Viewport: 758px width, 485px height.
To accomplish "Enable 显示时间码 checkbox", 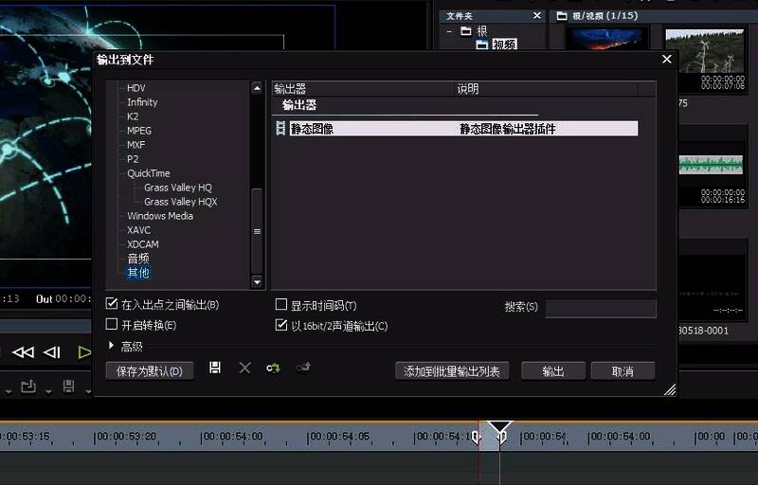I will pyautogui.click(x=280, y=304).
